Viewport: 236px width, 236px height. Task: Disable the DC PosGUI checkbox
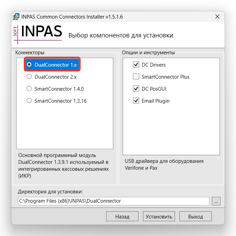pos(136,89)
